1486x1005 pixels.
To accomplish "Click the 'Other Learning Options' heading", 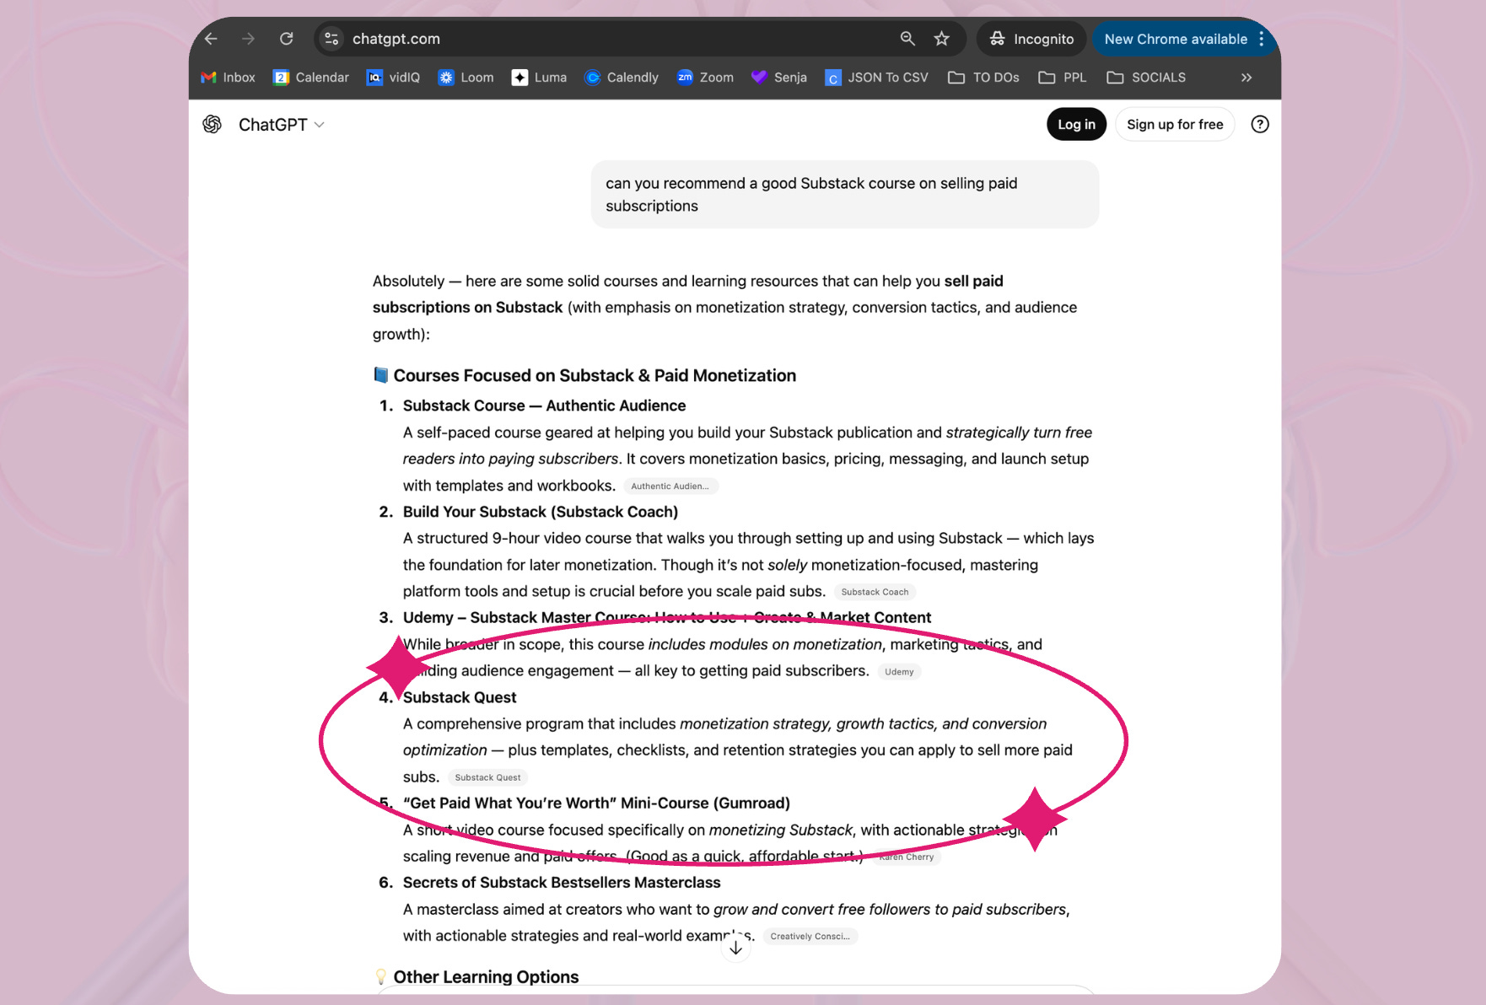I will pos(486,977).
